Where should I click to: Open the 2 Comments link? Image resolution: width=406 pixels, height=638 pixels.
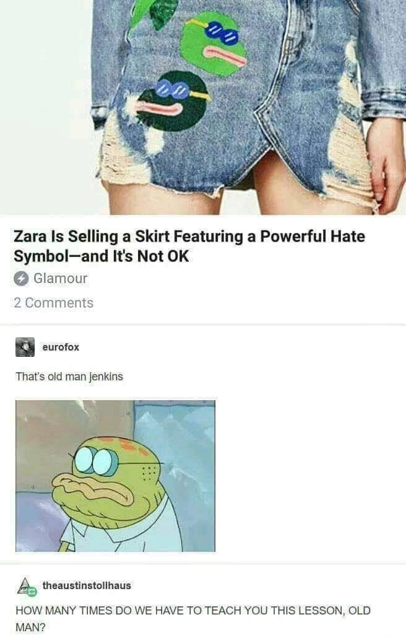click(x=54, y=303)
